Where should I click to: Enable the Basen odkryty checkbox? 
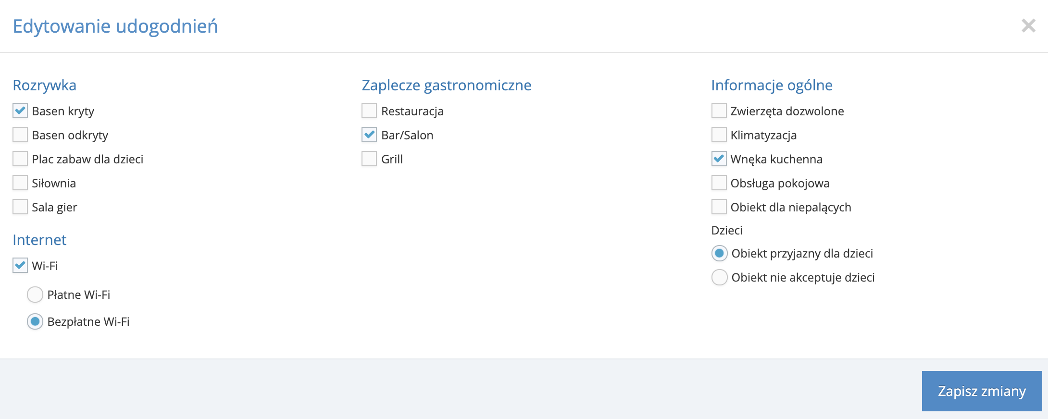20,135
